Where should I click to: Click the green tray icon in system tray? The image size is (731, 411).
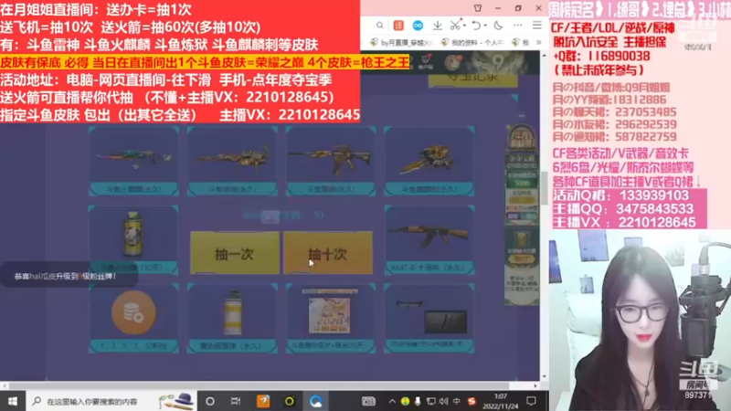coord(405,401)
